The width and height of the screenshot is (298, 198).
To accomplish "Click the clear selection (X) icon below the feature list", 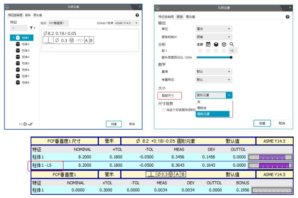I will (25, 124).
